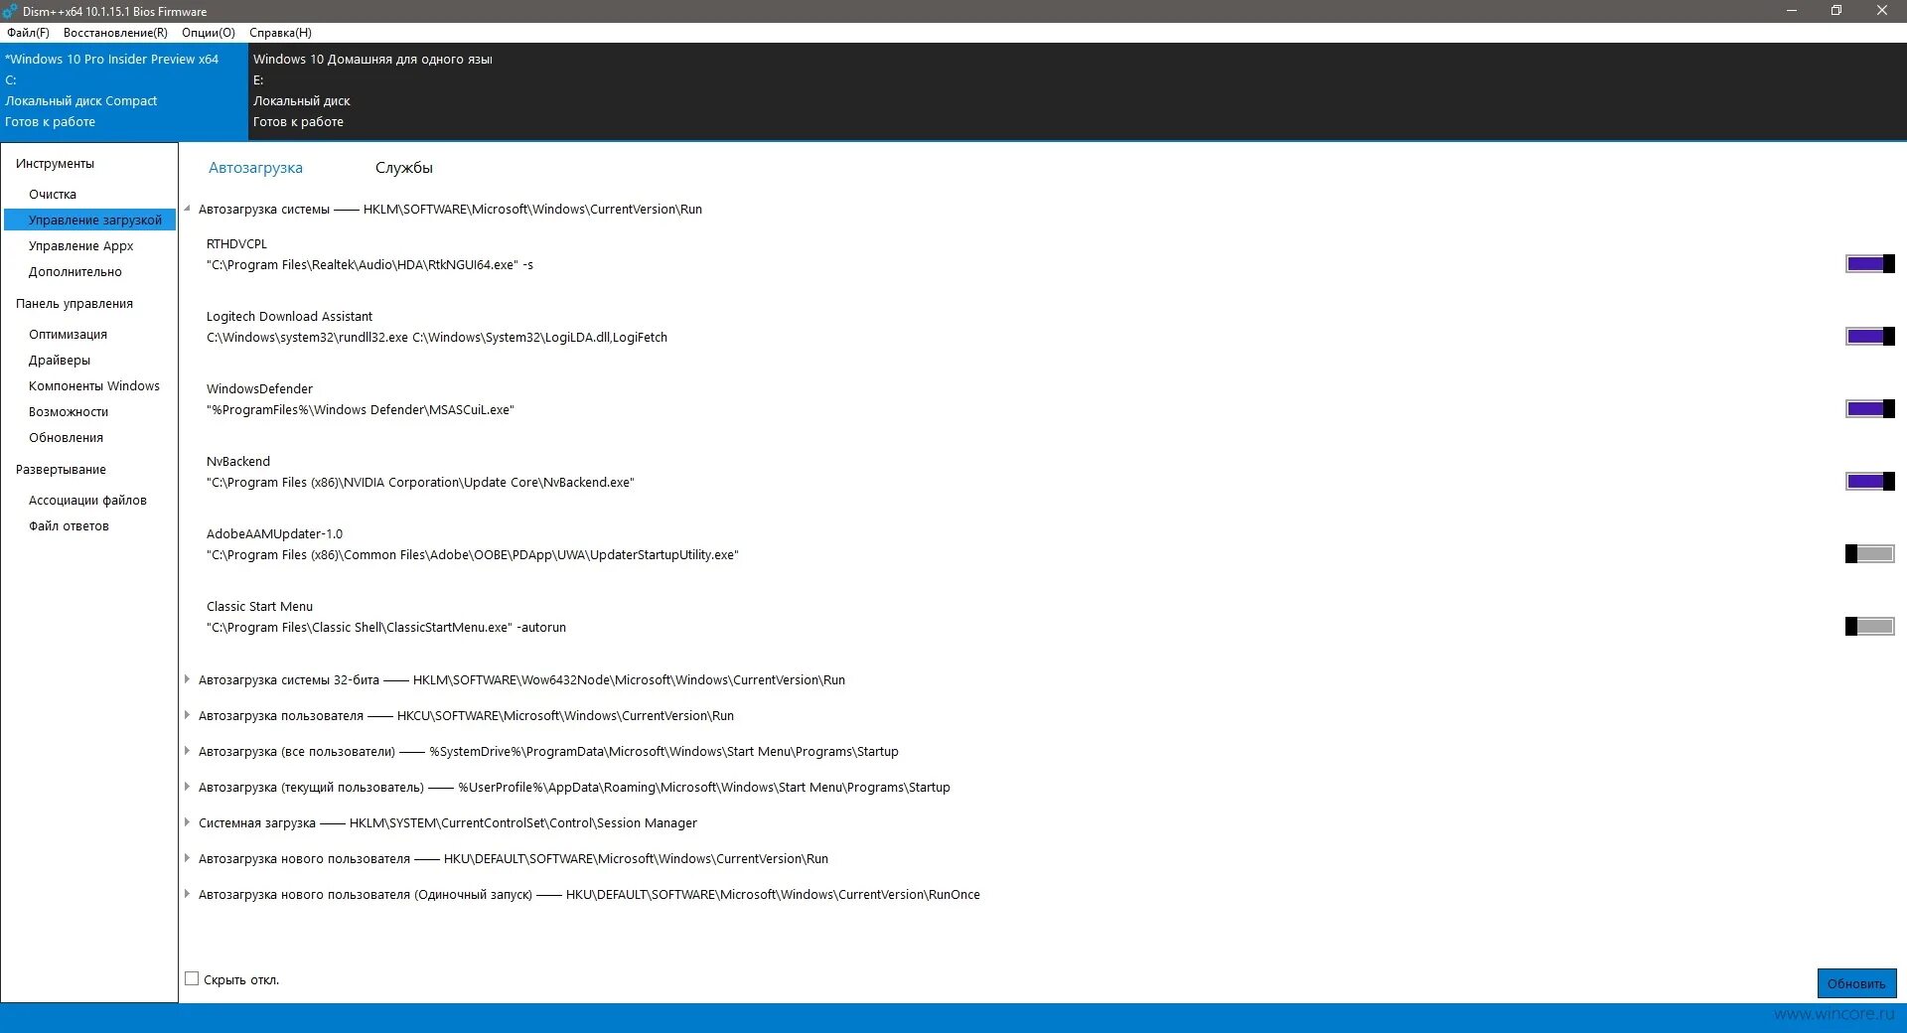
Task: Select the NvBackend entry name
Action: (x=238, y=462)
